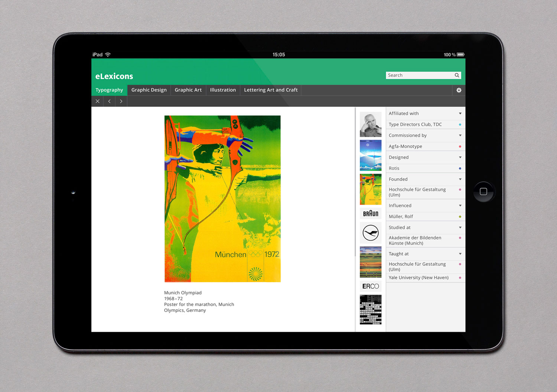Viewport: 557px width, 392px height.
Task: Click the magnifier icon in the search box
Action: point(457,75)
